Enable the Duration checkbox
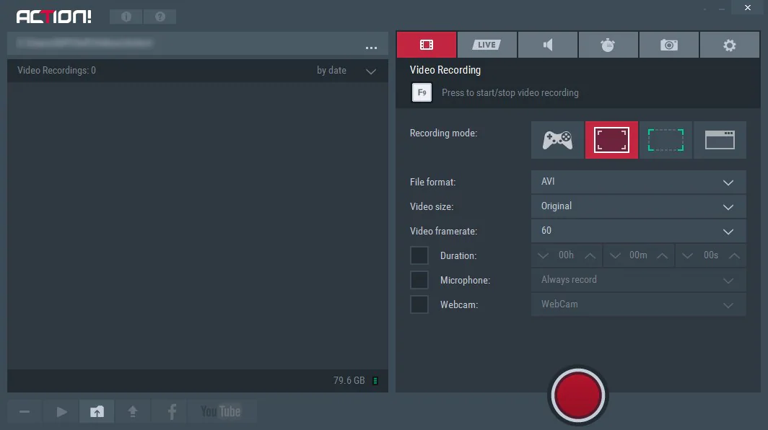The height and width of the screenshot is (430, 768). point(419,255)
